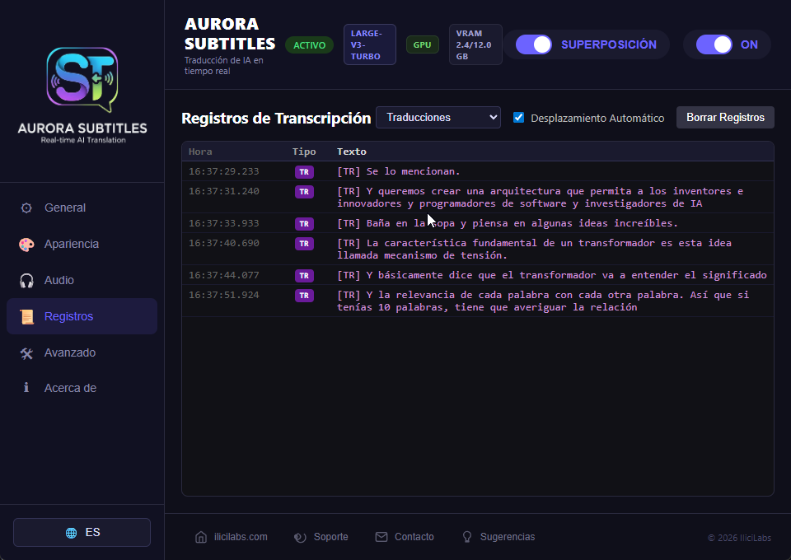Select the log text 'Se lo mencionan.'
Image resolution: width=791 pixels, height=560 pixels.
413,171
